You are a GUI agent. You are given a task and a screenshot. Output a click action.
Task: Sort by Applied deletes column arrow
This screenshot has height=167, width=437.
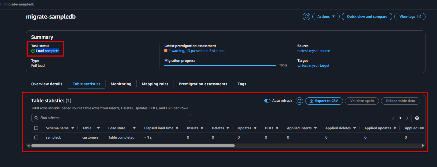pos(355,128)
